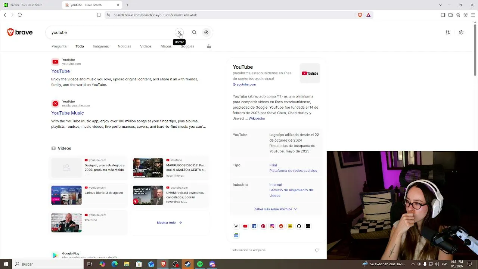This screenshot has height=269, width=478.
Task: Open Wikipedia link in YouTube description
Action: tap(257, 118)
